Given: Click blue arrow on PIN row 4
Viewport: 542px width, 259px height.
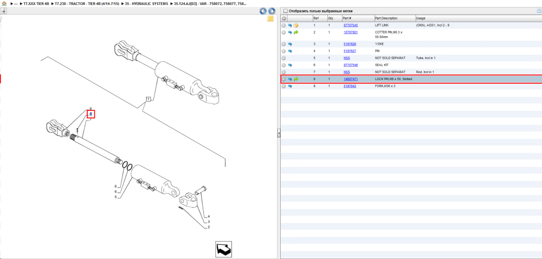Looking at the screenshot, I should (x=290, y=51).
